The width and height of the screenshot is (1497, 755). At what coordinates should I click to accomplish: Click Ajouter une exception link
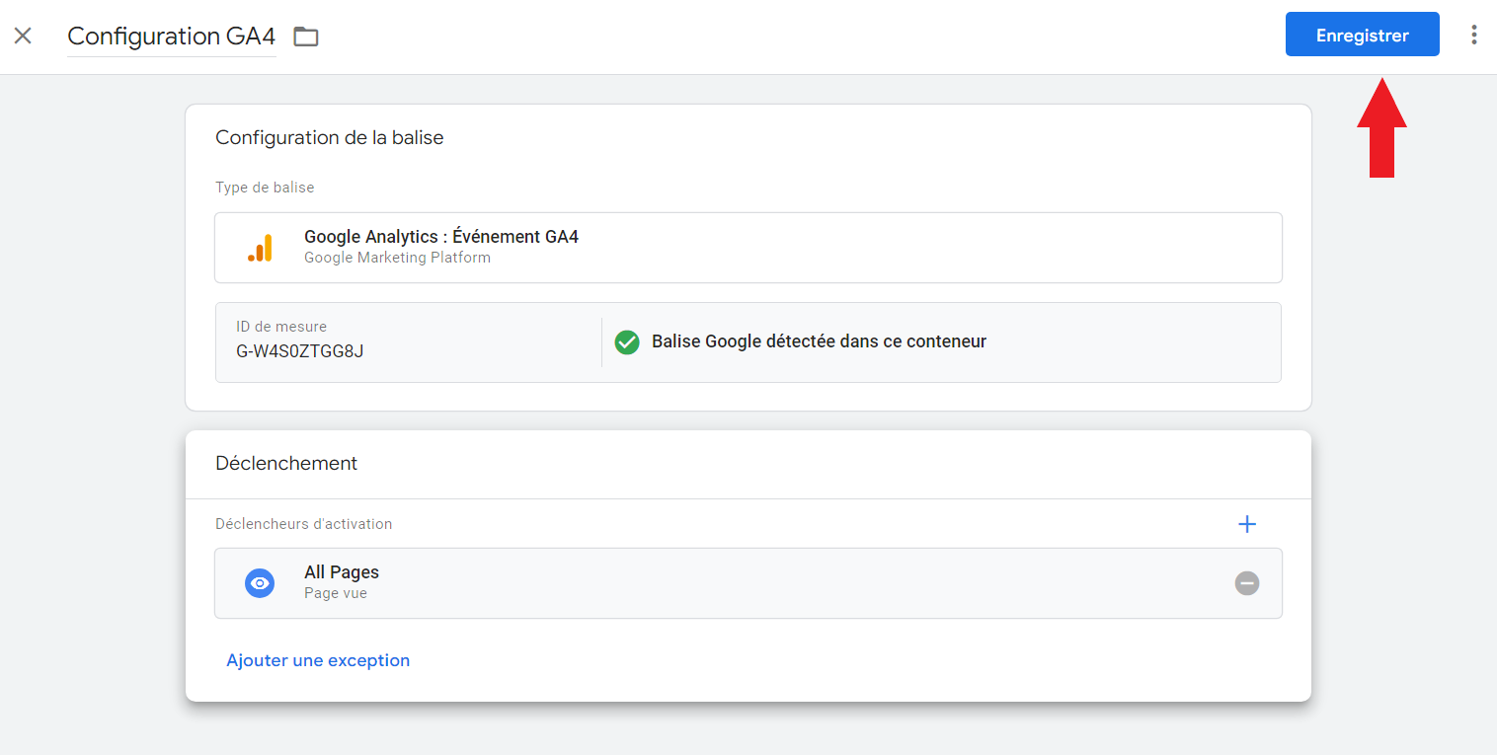click(318, 660)
